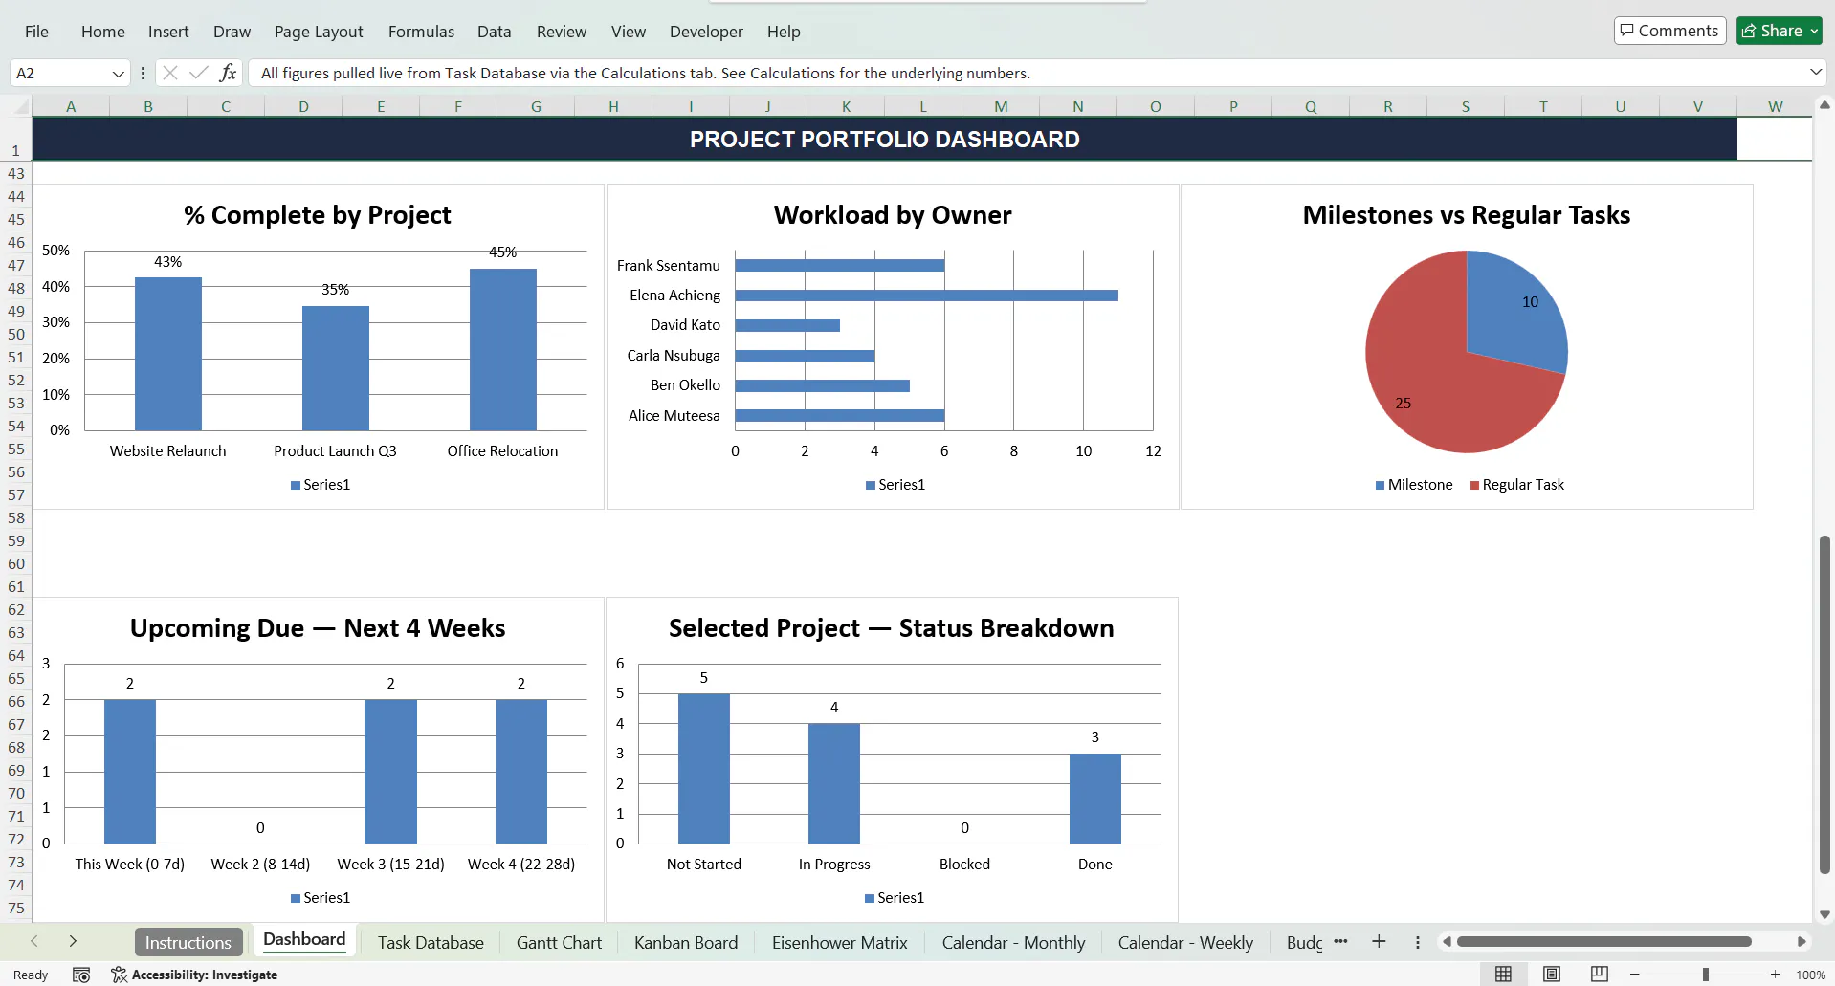Click the horizontal scrollbar left arrow
1835x986 pixels.
[1447, 942]
